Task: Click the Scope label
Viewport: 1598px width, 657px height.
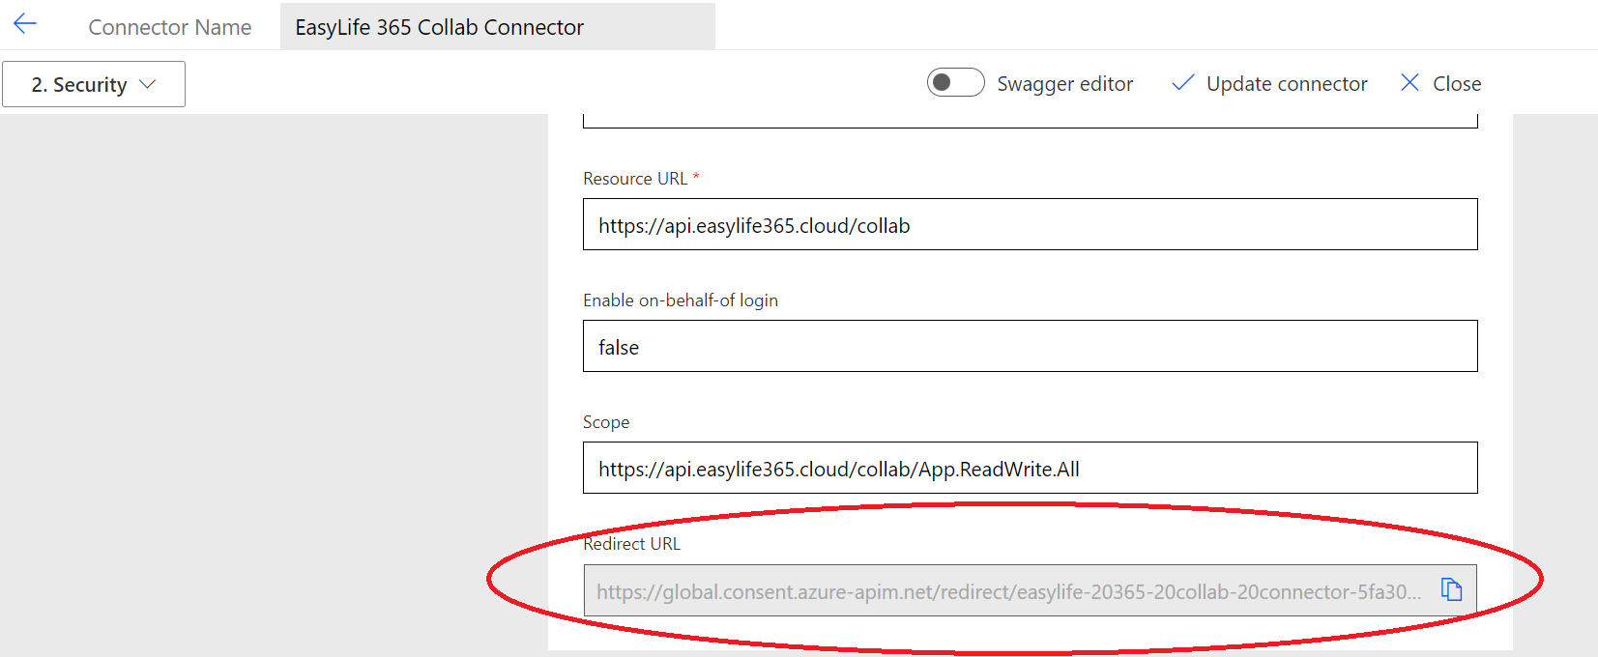Action: coord(606,422)
